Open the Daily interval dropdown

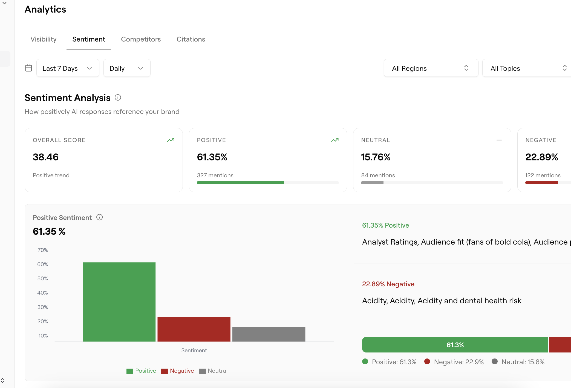[127, 68]
